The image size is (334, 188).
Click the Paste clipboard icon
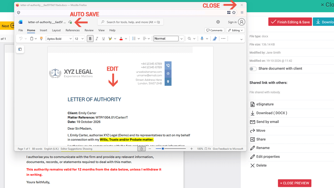[x=32, y=39]
